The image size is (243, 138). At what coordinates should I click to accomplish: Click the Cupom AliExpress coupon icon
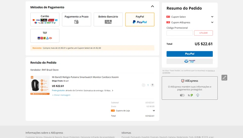point(168,22)
